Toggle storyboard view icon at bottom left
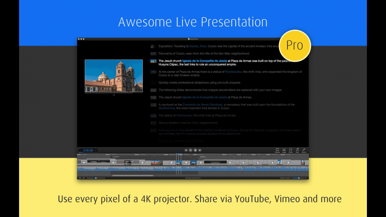Viewport: 386px width, 217px height. point(80,178)
